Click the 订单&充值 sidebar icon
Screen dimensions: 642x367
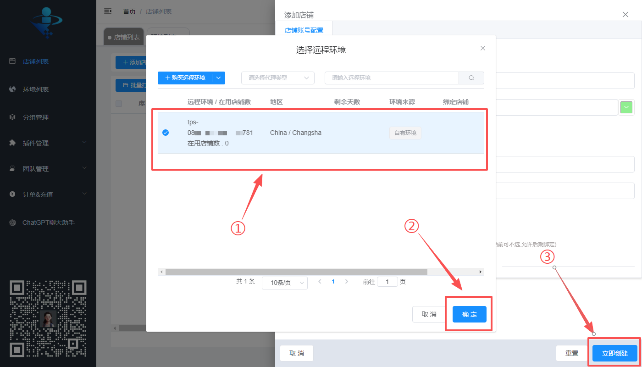13,194
